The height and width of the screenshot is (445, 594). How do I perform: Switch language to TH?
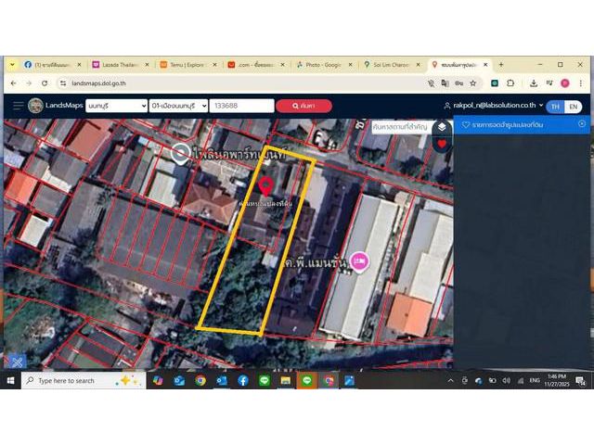tap(556, 107)
